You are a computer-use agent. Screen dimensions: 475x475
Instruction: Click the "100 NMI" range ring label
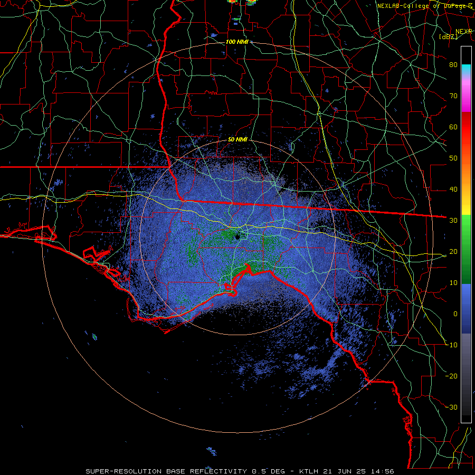[x=237, y=42]
